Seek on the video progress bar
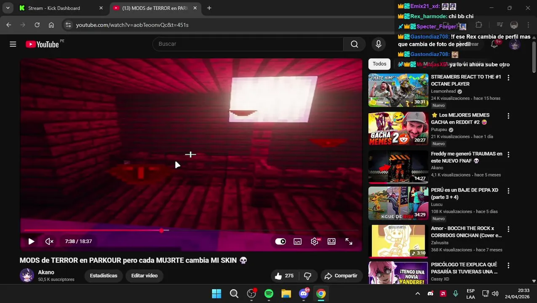 click(x=191, y=230)
